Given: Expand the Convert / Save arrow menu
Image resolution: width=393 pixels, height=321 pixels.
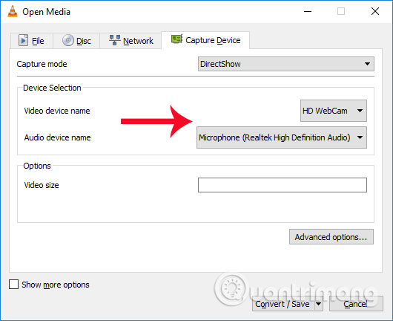Looking at the screenshot, I should click(318, 304).
